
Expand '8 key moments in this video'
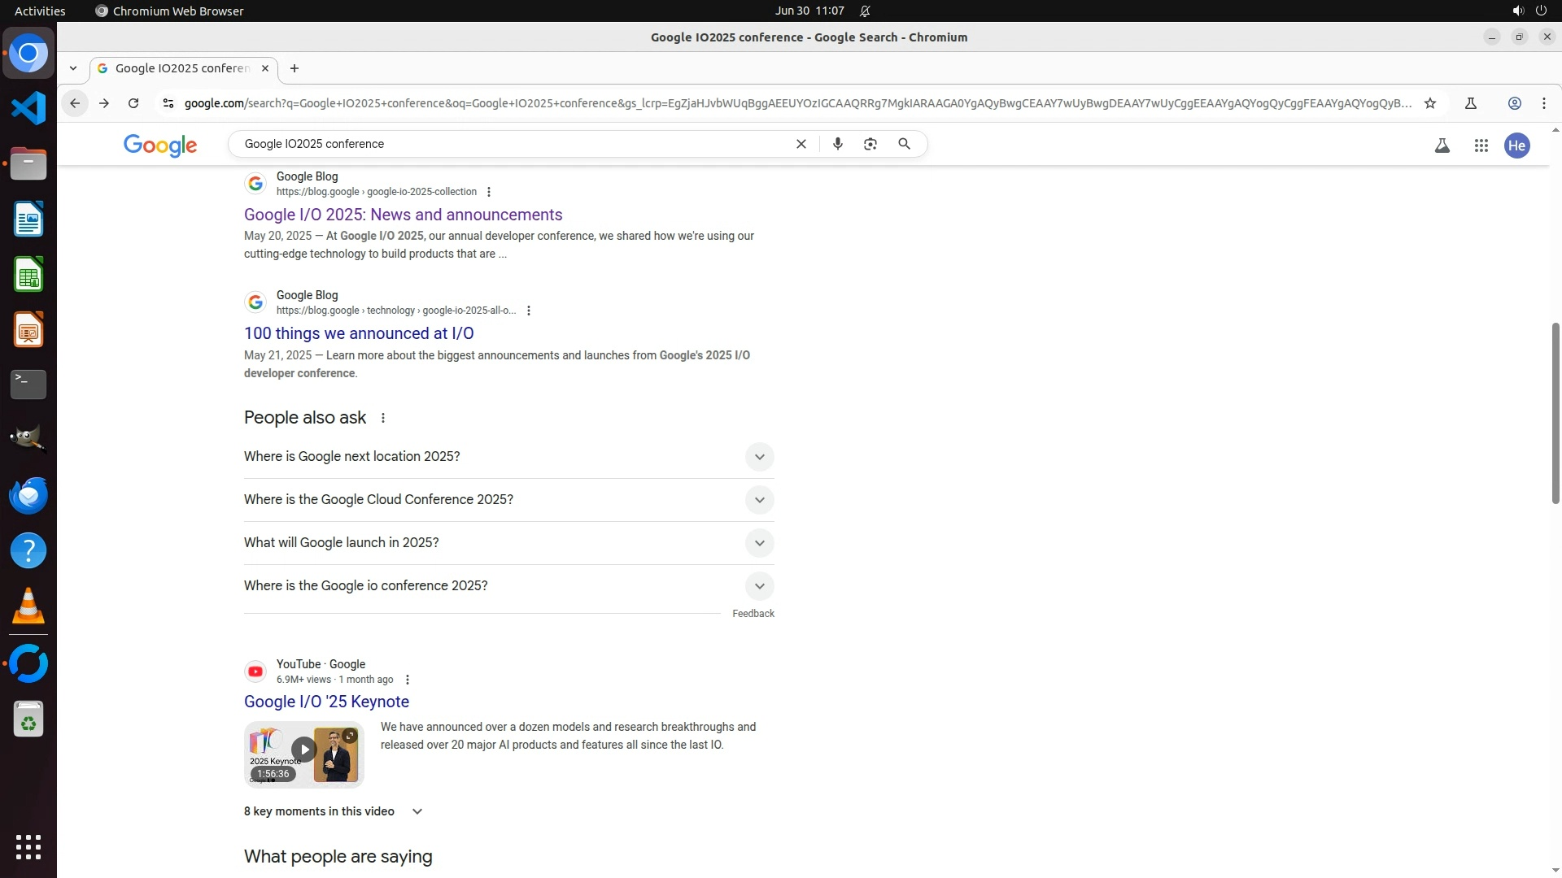(x=417, y=811)
